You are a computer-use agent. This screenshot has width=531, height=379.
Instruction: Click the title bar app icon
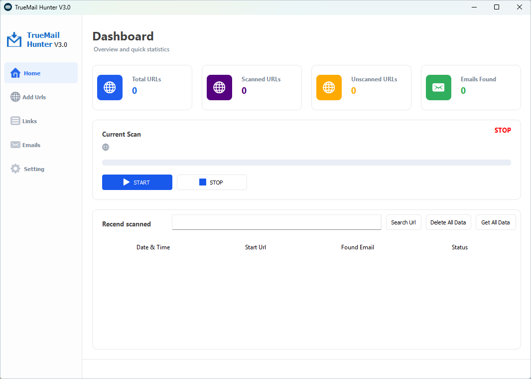pyautogui.click(x=8, y=7)
